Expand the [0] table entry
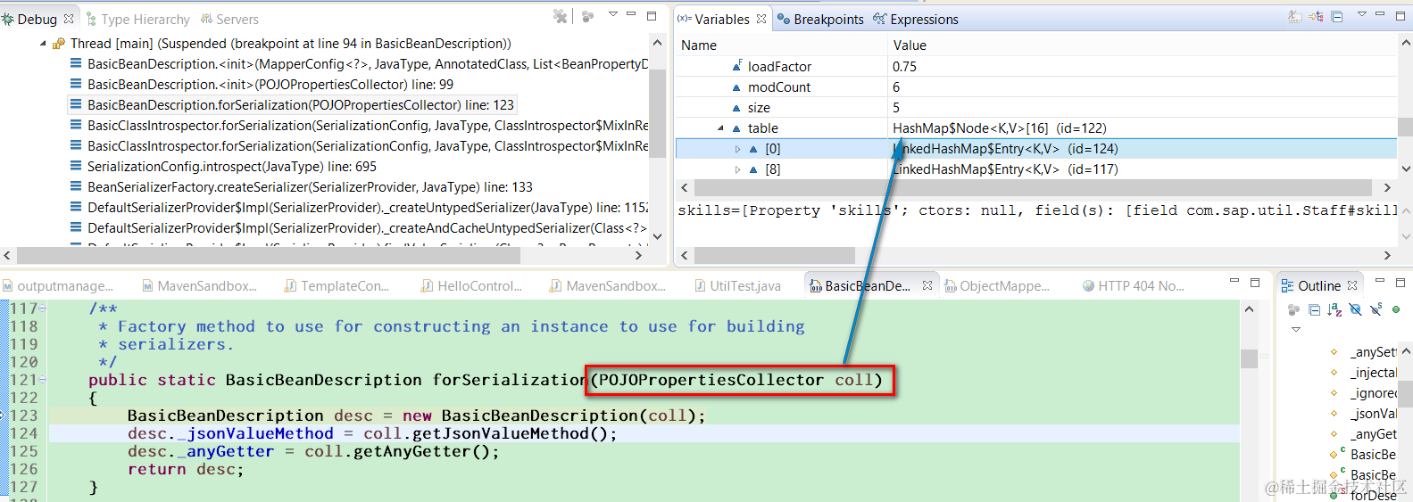This screenshot has height=502, width=1413. point(737,149)
